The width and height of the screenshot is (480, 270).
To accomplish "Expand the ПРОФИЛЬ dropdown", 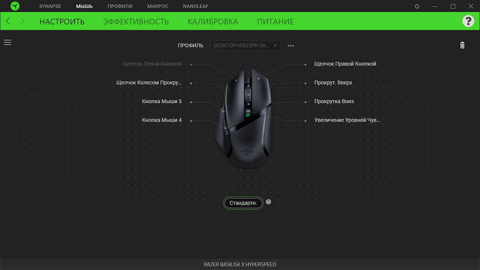I will tap(245, 45).
